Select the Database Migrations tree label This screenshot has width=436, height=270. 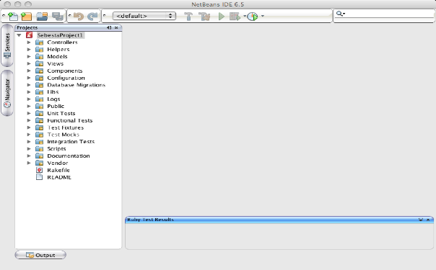point(77,85)
